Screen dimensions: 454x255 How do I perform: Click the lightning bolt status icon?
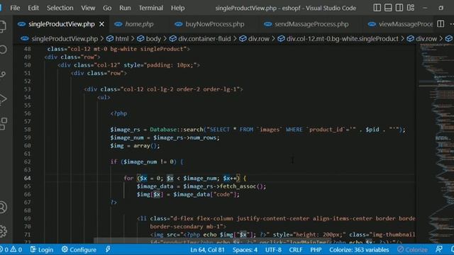coord(108,249)
